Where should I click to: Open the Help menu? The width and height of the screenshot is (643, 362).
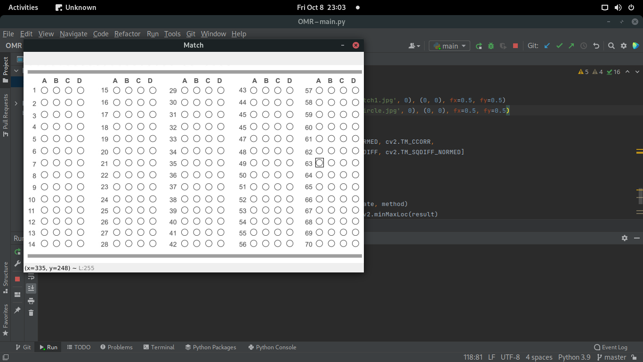(239, 33)
